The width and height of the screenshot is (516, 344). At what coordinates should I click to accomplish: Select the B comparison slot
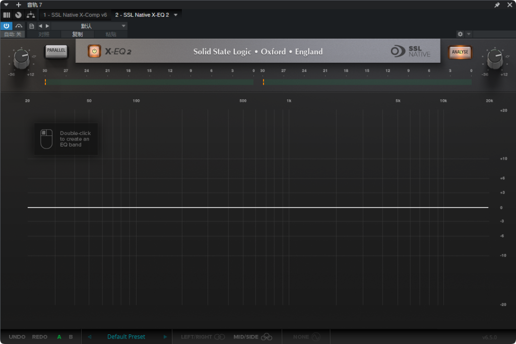point(71,337)
